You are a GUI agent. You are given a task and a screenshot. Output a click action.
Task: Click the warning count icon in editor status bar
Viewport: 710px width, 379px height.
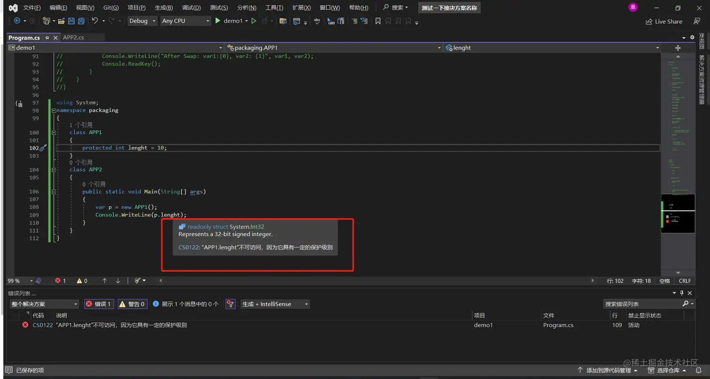point(79,280)
